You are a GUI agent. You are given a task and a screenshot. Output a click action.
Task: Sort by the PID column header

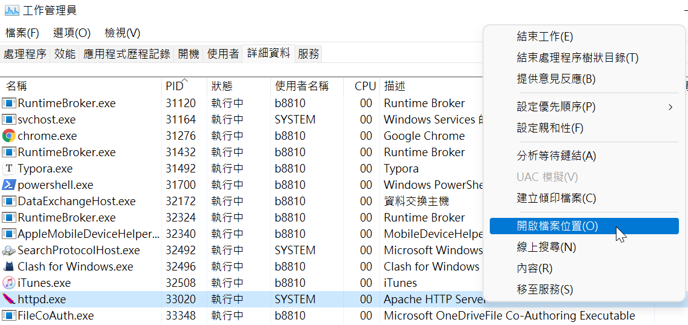(x=184, y=87)
